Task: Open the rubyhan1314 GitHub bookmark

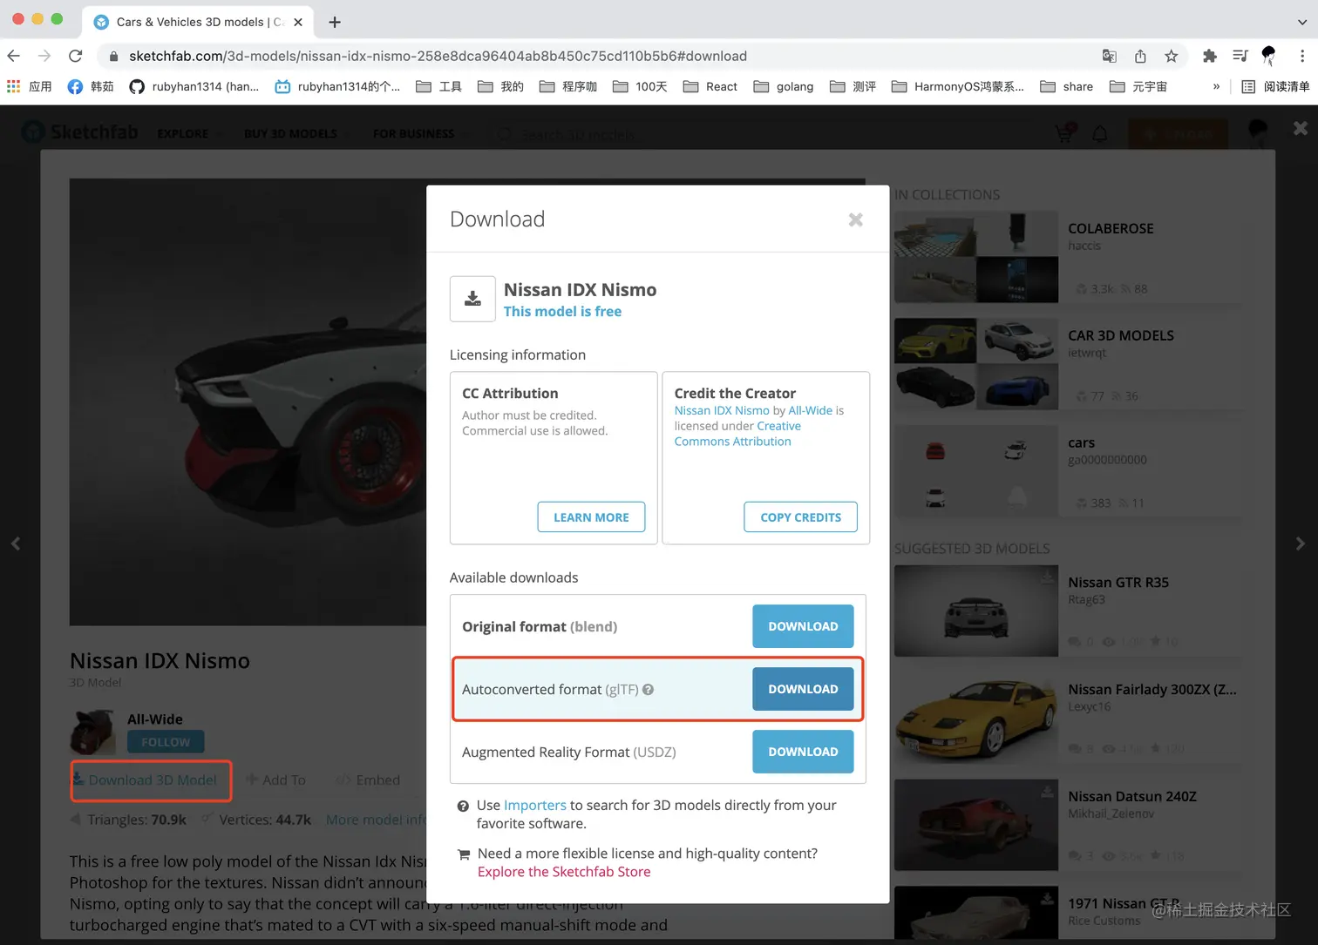Action: click(x=194, y=86)
